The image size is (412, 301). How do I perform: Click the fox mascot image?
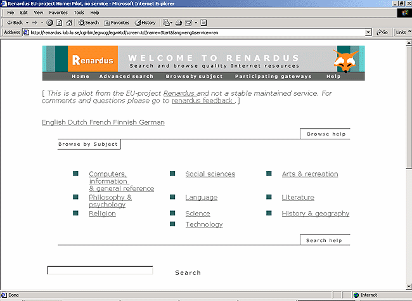point(345,61)
